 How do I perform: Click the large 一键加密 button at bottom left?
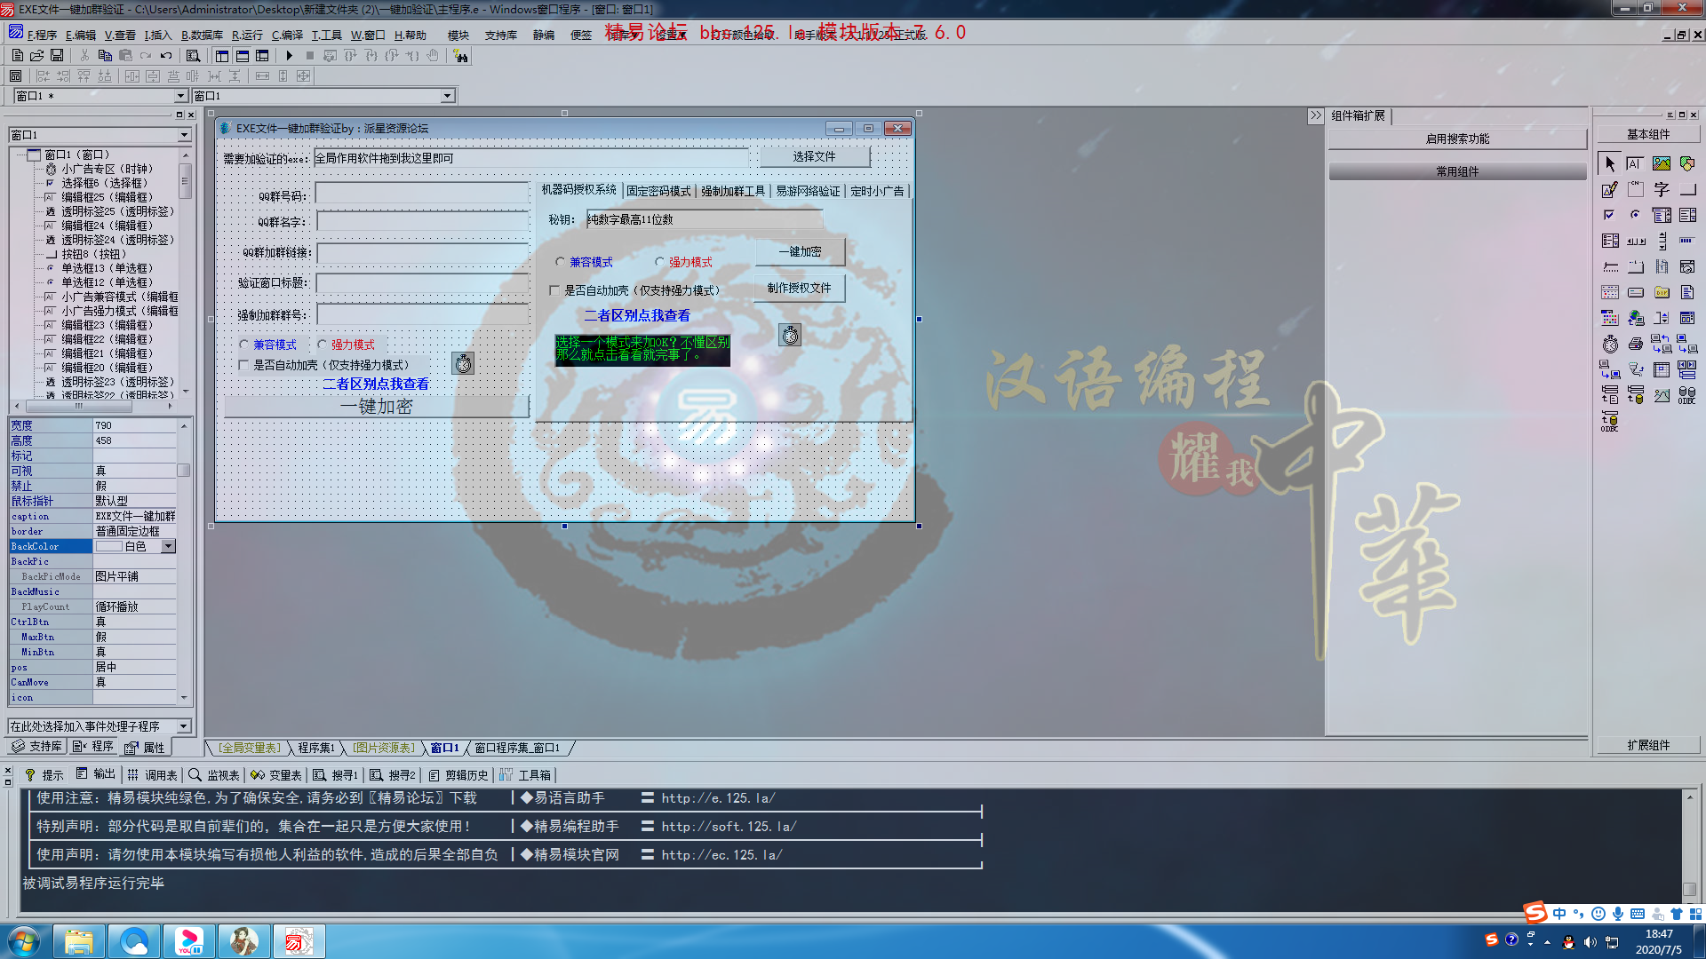(377, 406)
